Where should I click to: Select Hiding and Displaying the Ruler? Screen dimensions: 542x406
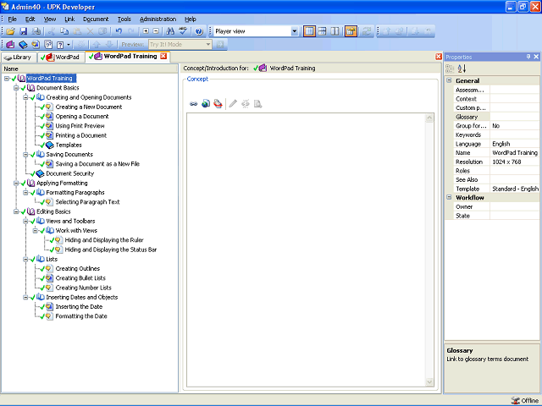pyautogui.click(x=104, y=240)
